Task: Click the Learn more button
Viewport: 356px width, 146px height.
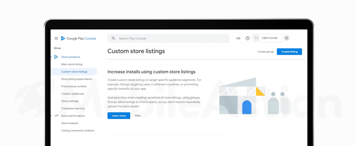Action: click(119, 116)
